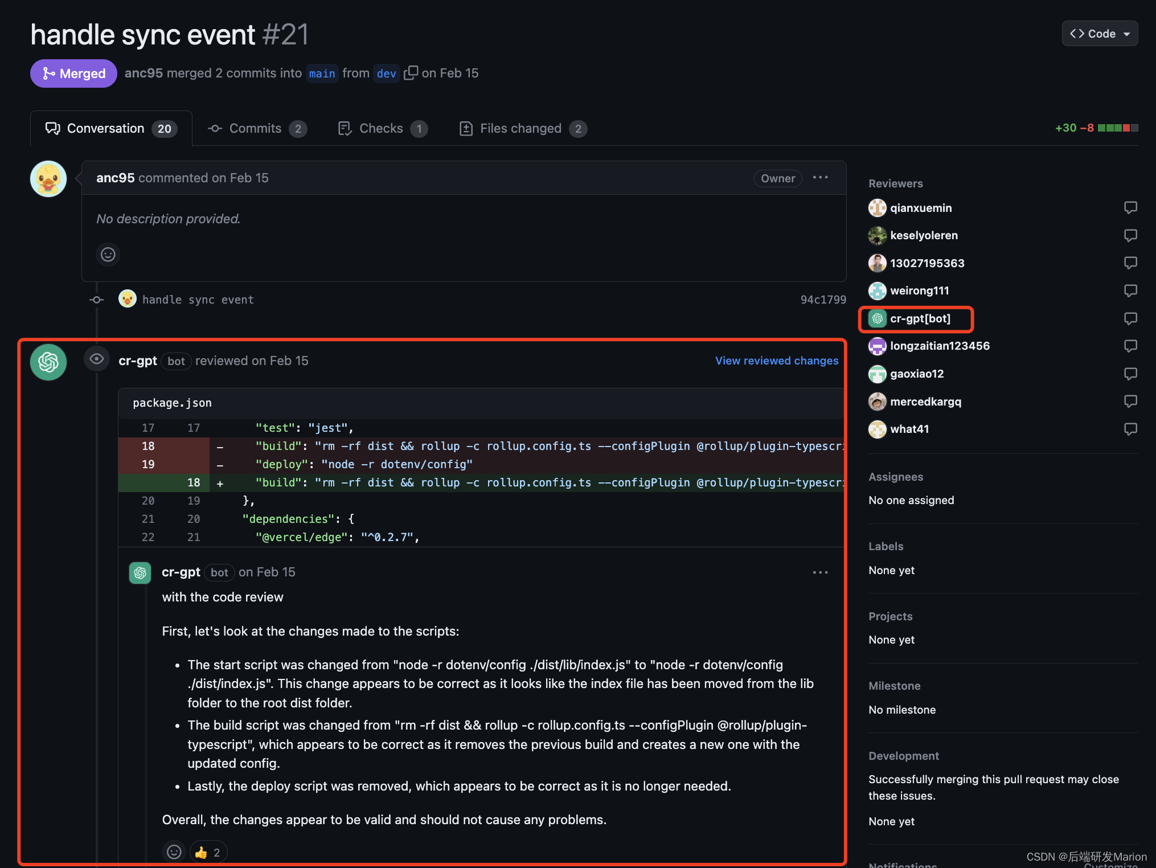The width and height of the screenshot is (1156, 868).
Task: Click the main branch label
Action: coord(322,73)
